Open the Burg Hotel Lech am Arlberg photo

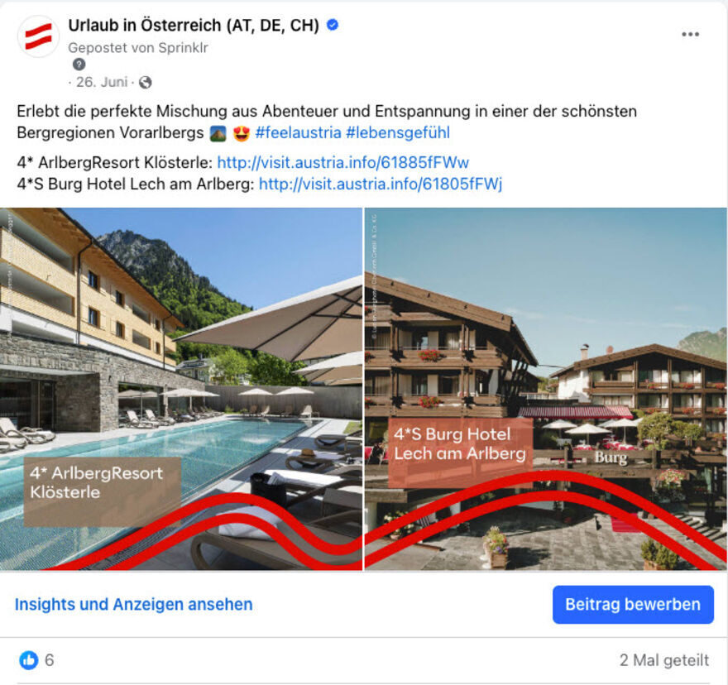(546, 389)
